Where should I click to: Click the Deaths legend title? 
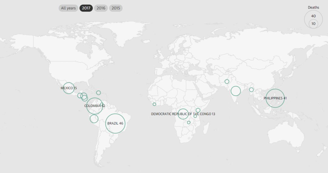(313, 8)
